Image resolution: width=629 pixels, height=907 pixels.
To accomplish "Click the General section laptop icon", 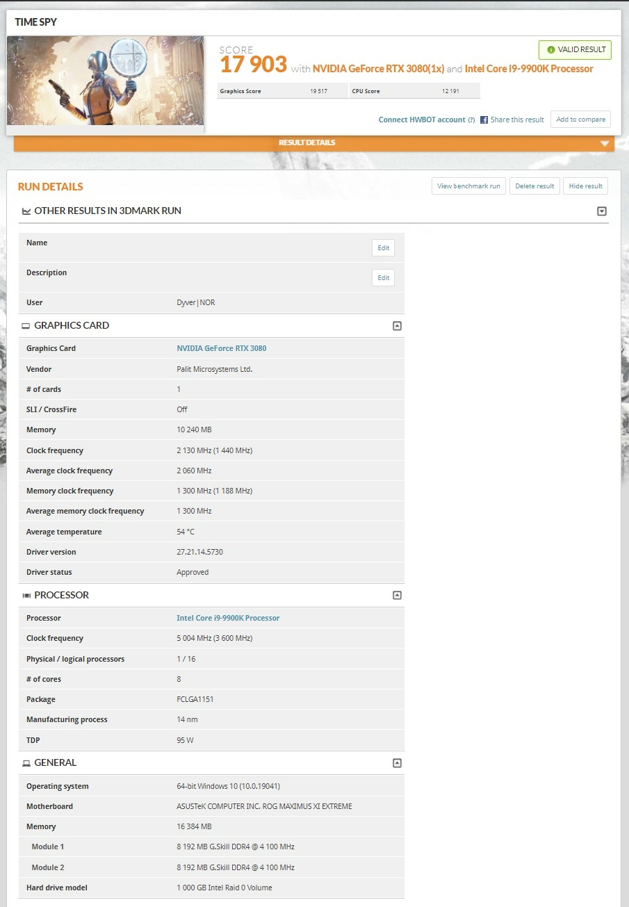I will [26, 763].
